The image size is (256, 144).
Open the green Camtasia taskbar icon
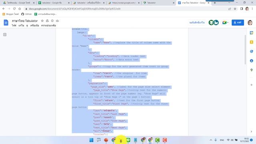(x=157, y=140)
